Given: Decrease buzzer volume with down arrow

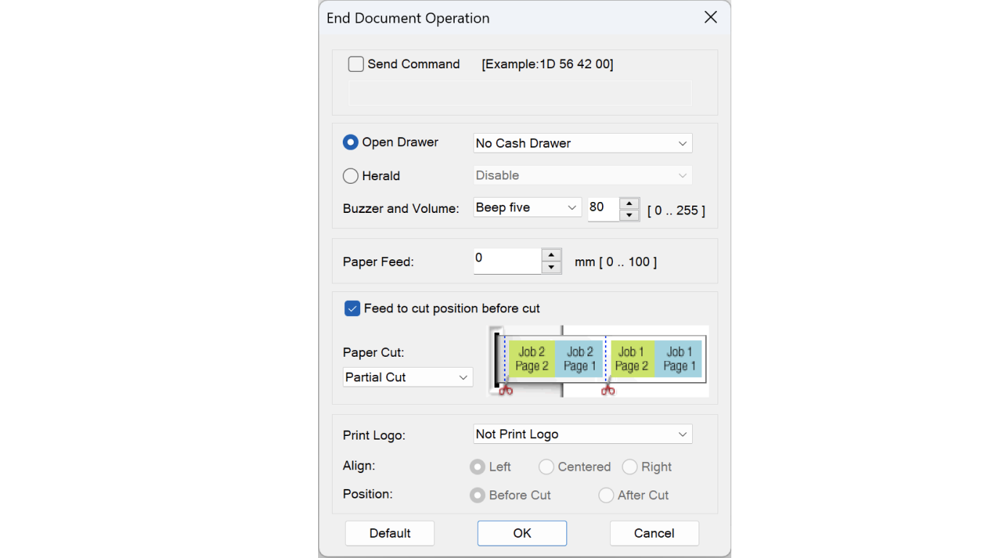Looking at the screenshot, I should (x=630, y=215).
